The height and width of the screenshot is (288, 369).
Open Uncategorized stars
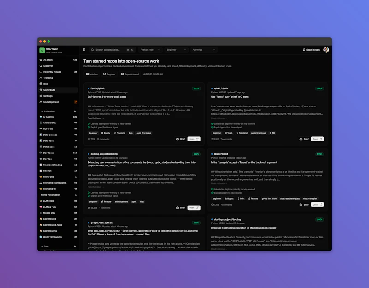click(59, 102)
